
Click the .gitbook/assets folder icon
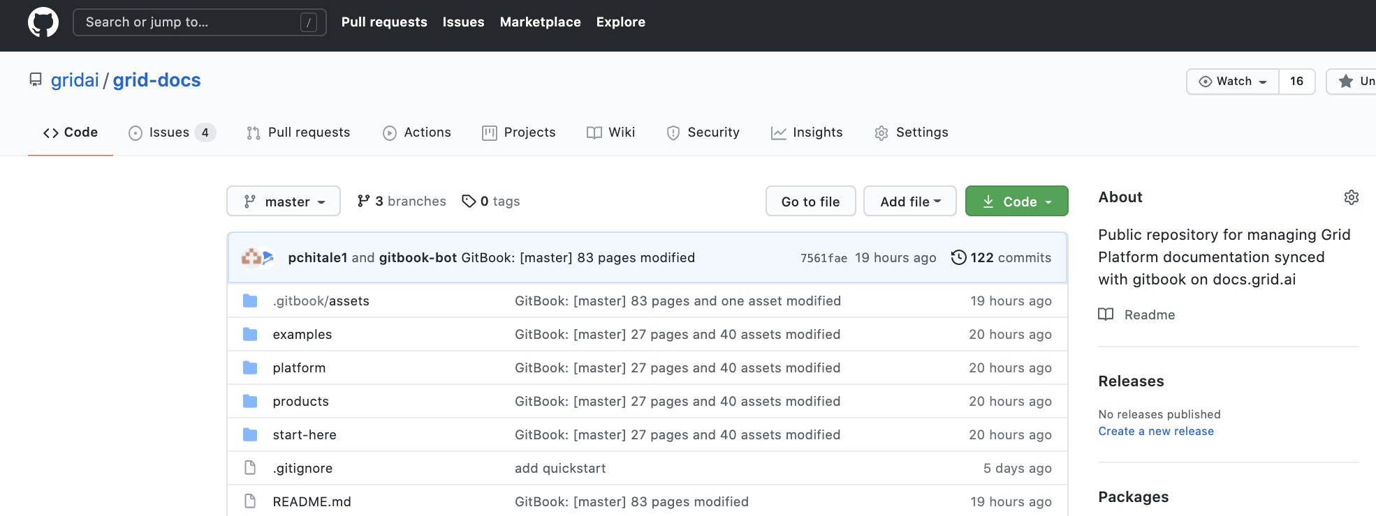(x=250, y=301)
